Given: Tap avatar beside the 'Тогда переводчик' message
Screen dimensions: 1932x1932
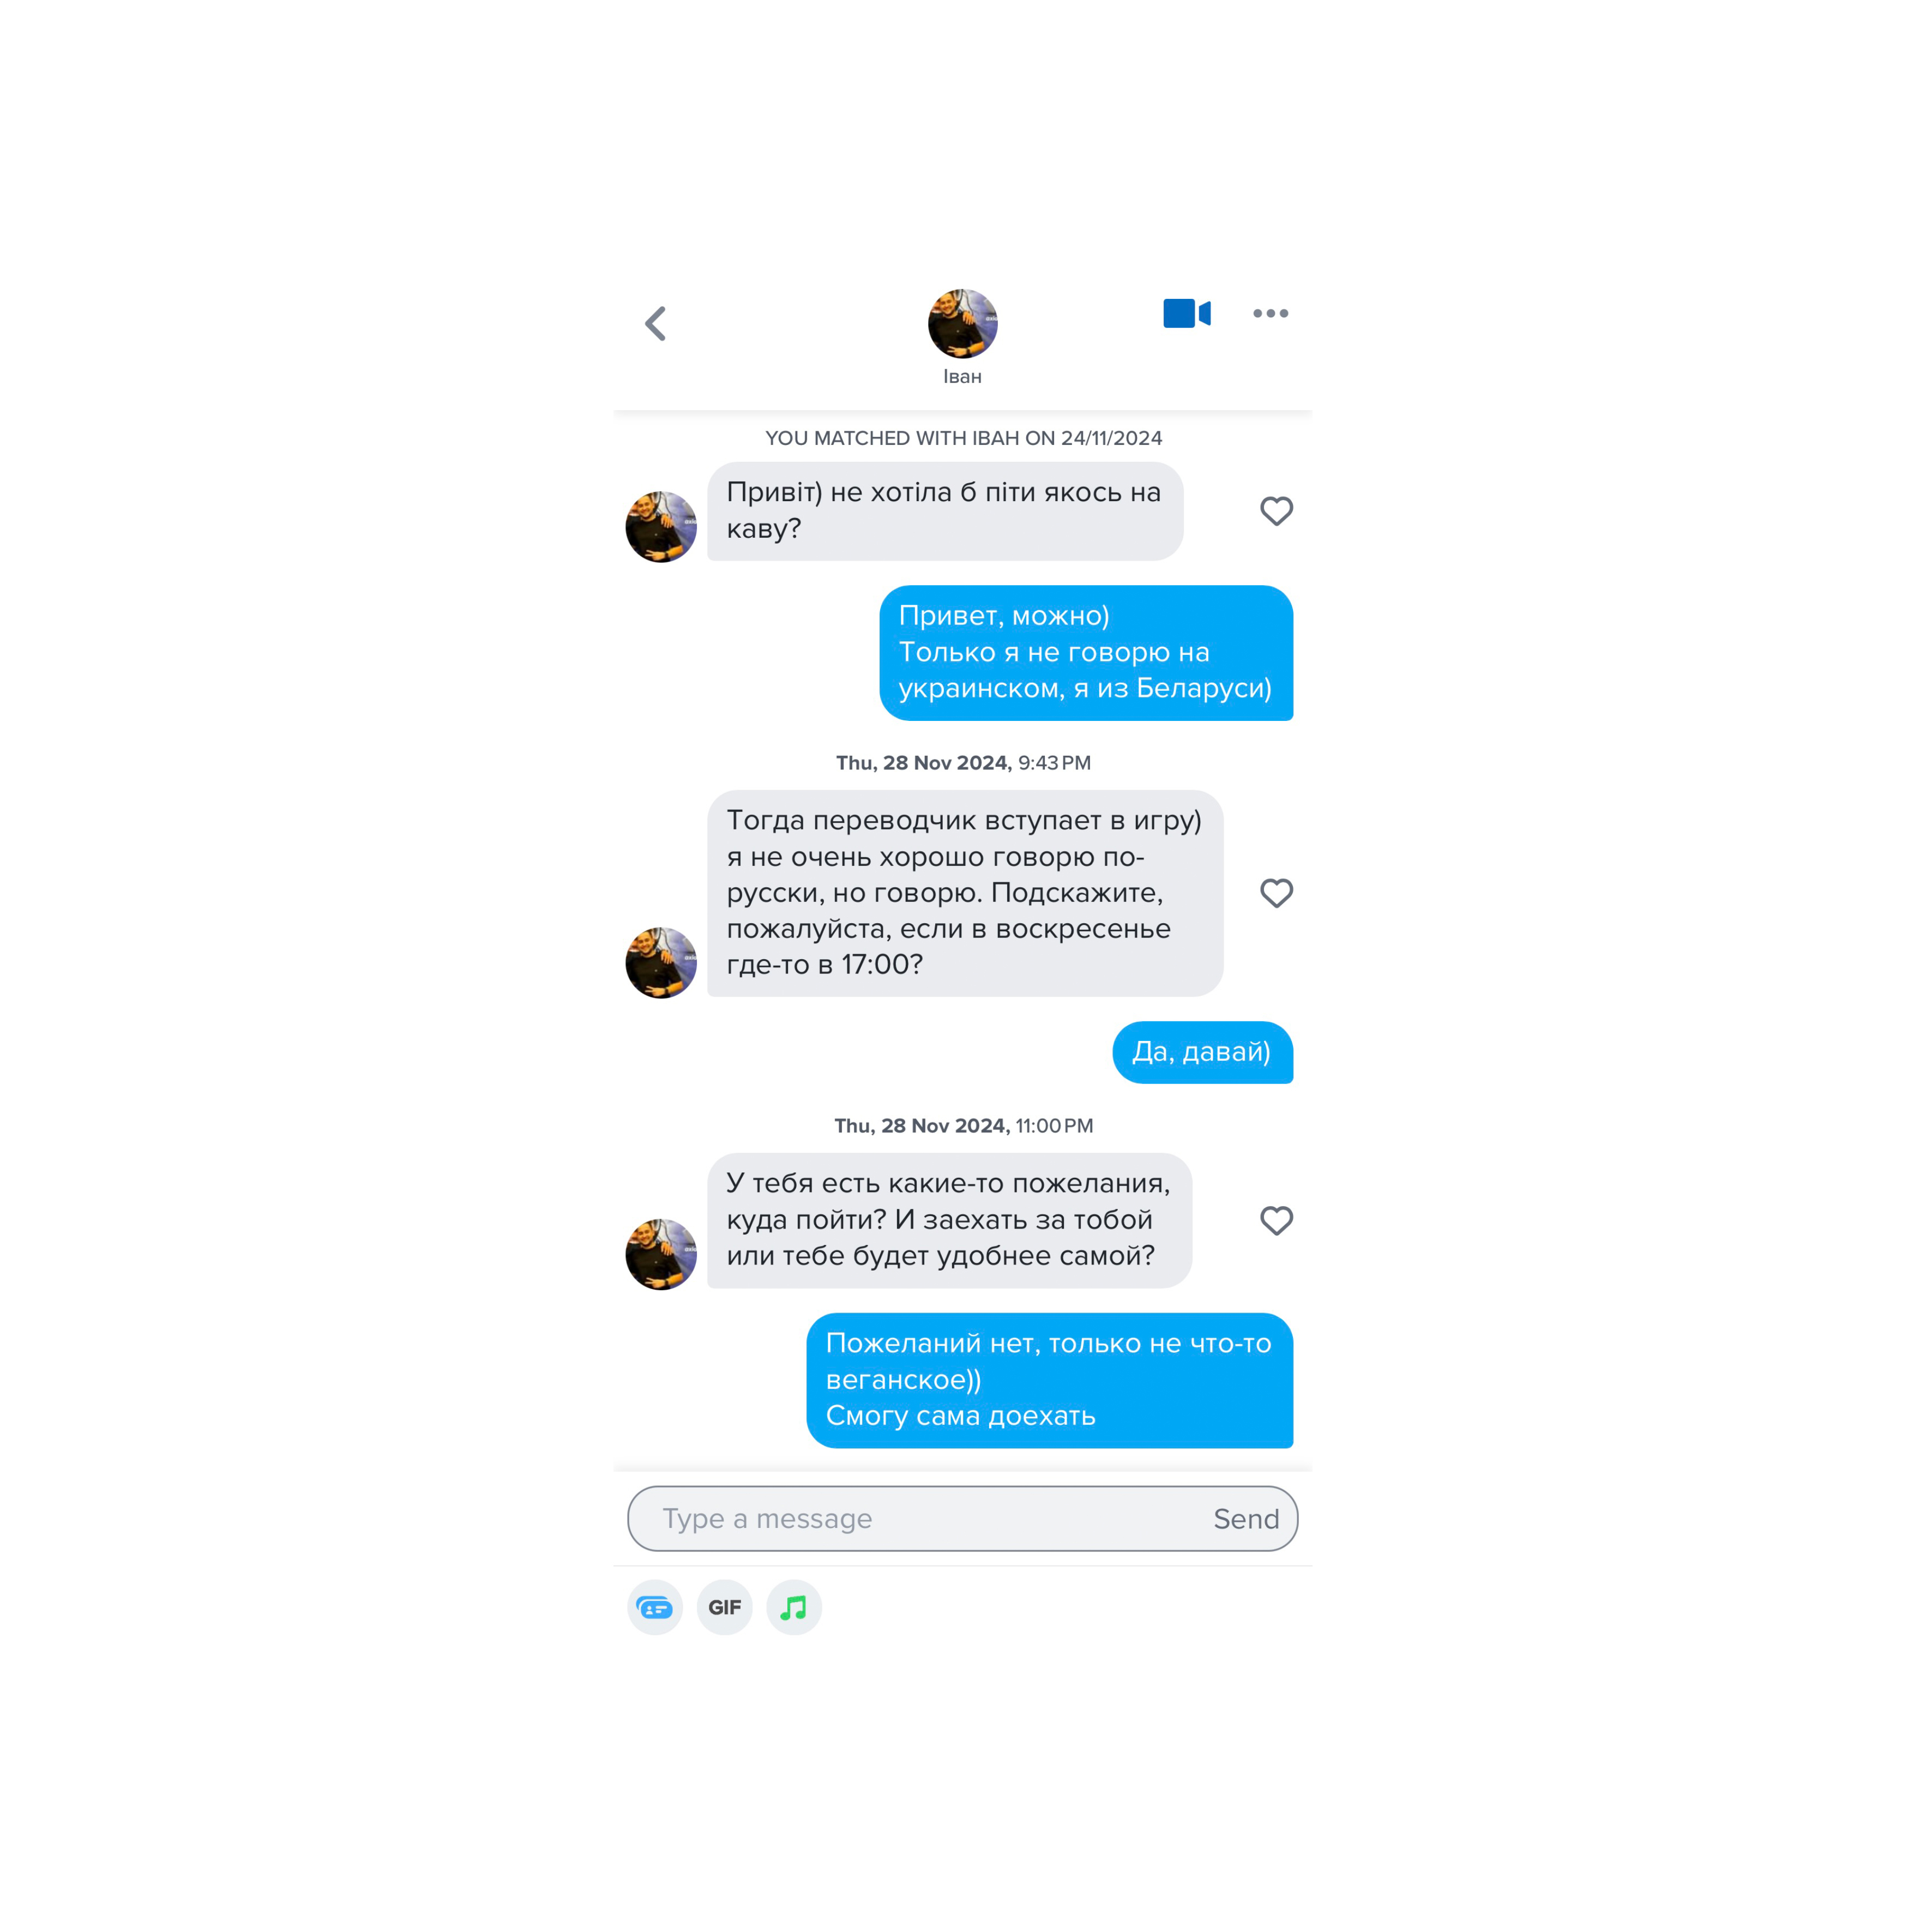Looking at the screenshot, I should pos(661,962).
